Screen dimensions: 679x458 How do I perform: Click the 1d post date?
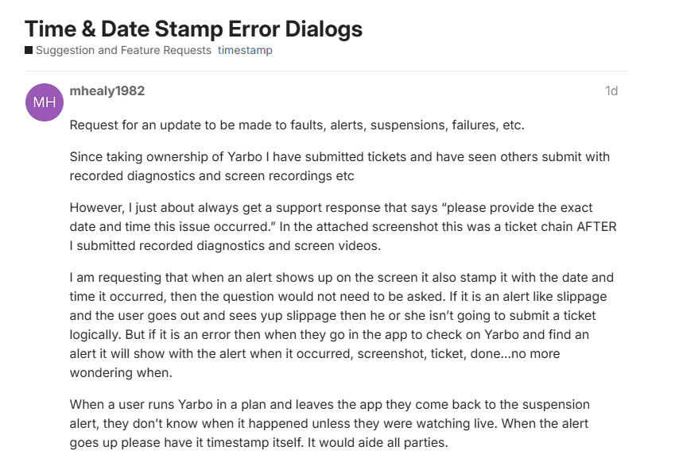[x=611, y=90]
